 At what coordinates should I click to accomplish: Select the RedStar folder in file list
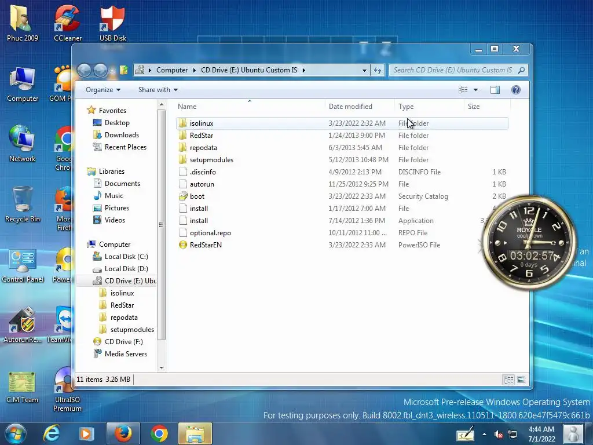pos(342,136)
